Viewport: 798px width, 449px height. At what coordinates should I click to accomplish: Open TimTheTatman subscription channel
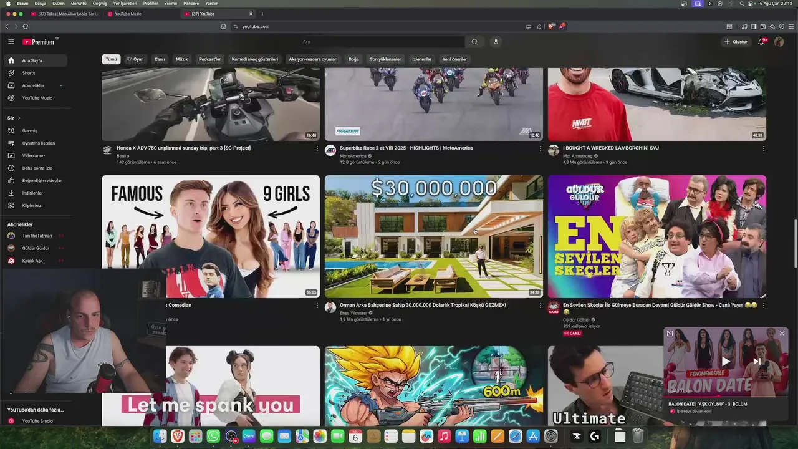[36, 236]
